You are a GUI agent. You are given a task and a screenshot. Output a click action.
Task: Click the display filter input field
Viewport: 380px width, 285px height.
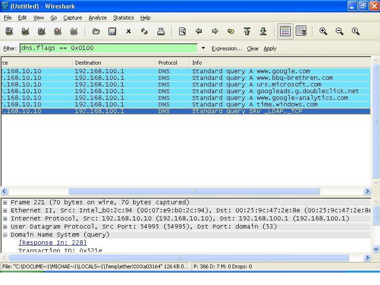pyautogui.click(x=108, y=48)
